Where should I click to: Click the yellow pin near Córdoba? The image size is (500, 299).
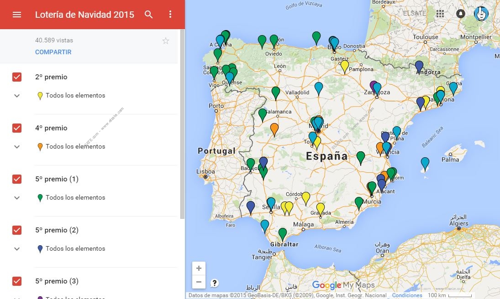point(306,198)
